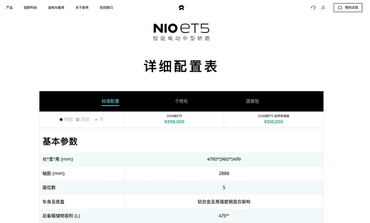Image resolution: width=370 pixels, height=223 pixels.
Task: Open the 找到我们 menu
Action: 106,7
